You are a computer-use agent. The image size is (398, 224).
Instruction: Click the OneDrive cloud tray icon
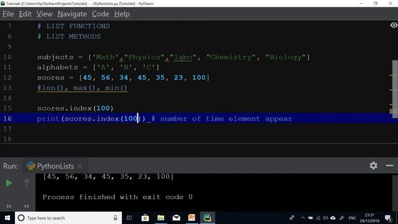(x=333, y=218)
